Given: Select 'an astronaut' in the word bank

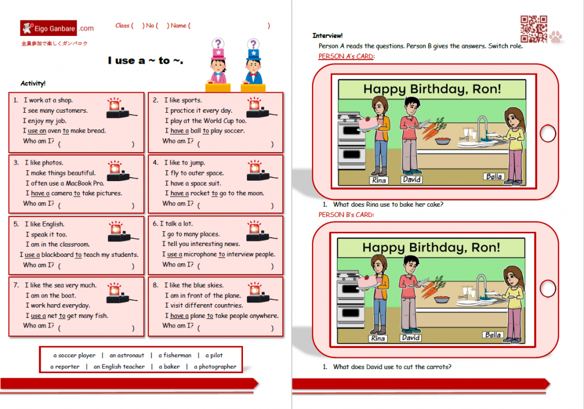Looking at the screenshot, I should pyautogui.click(x=125, y=355).
